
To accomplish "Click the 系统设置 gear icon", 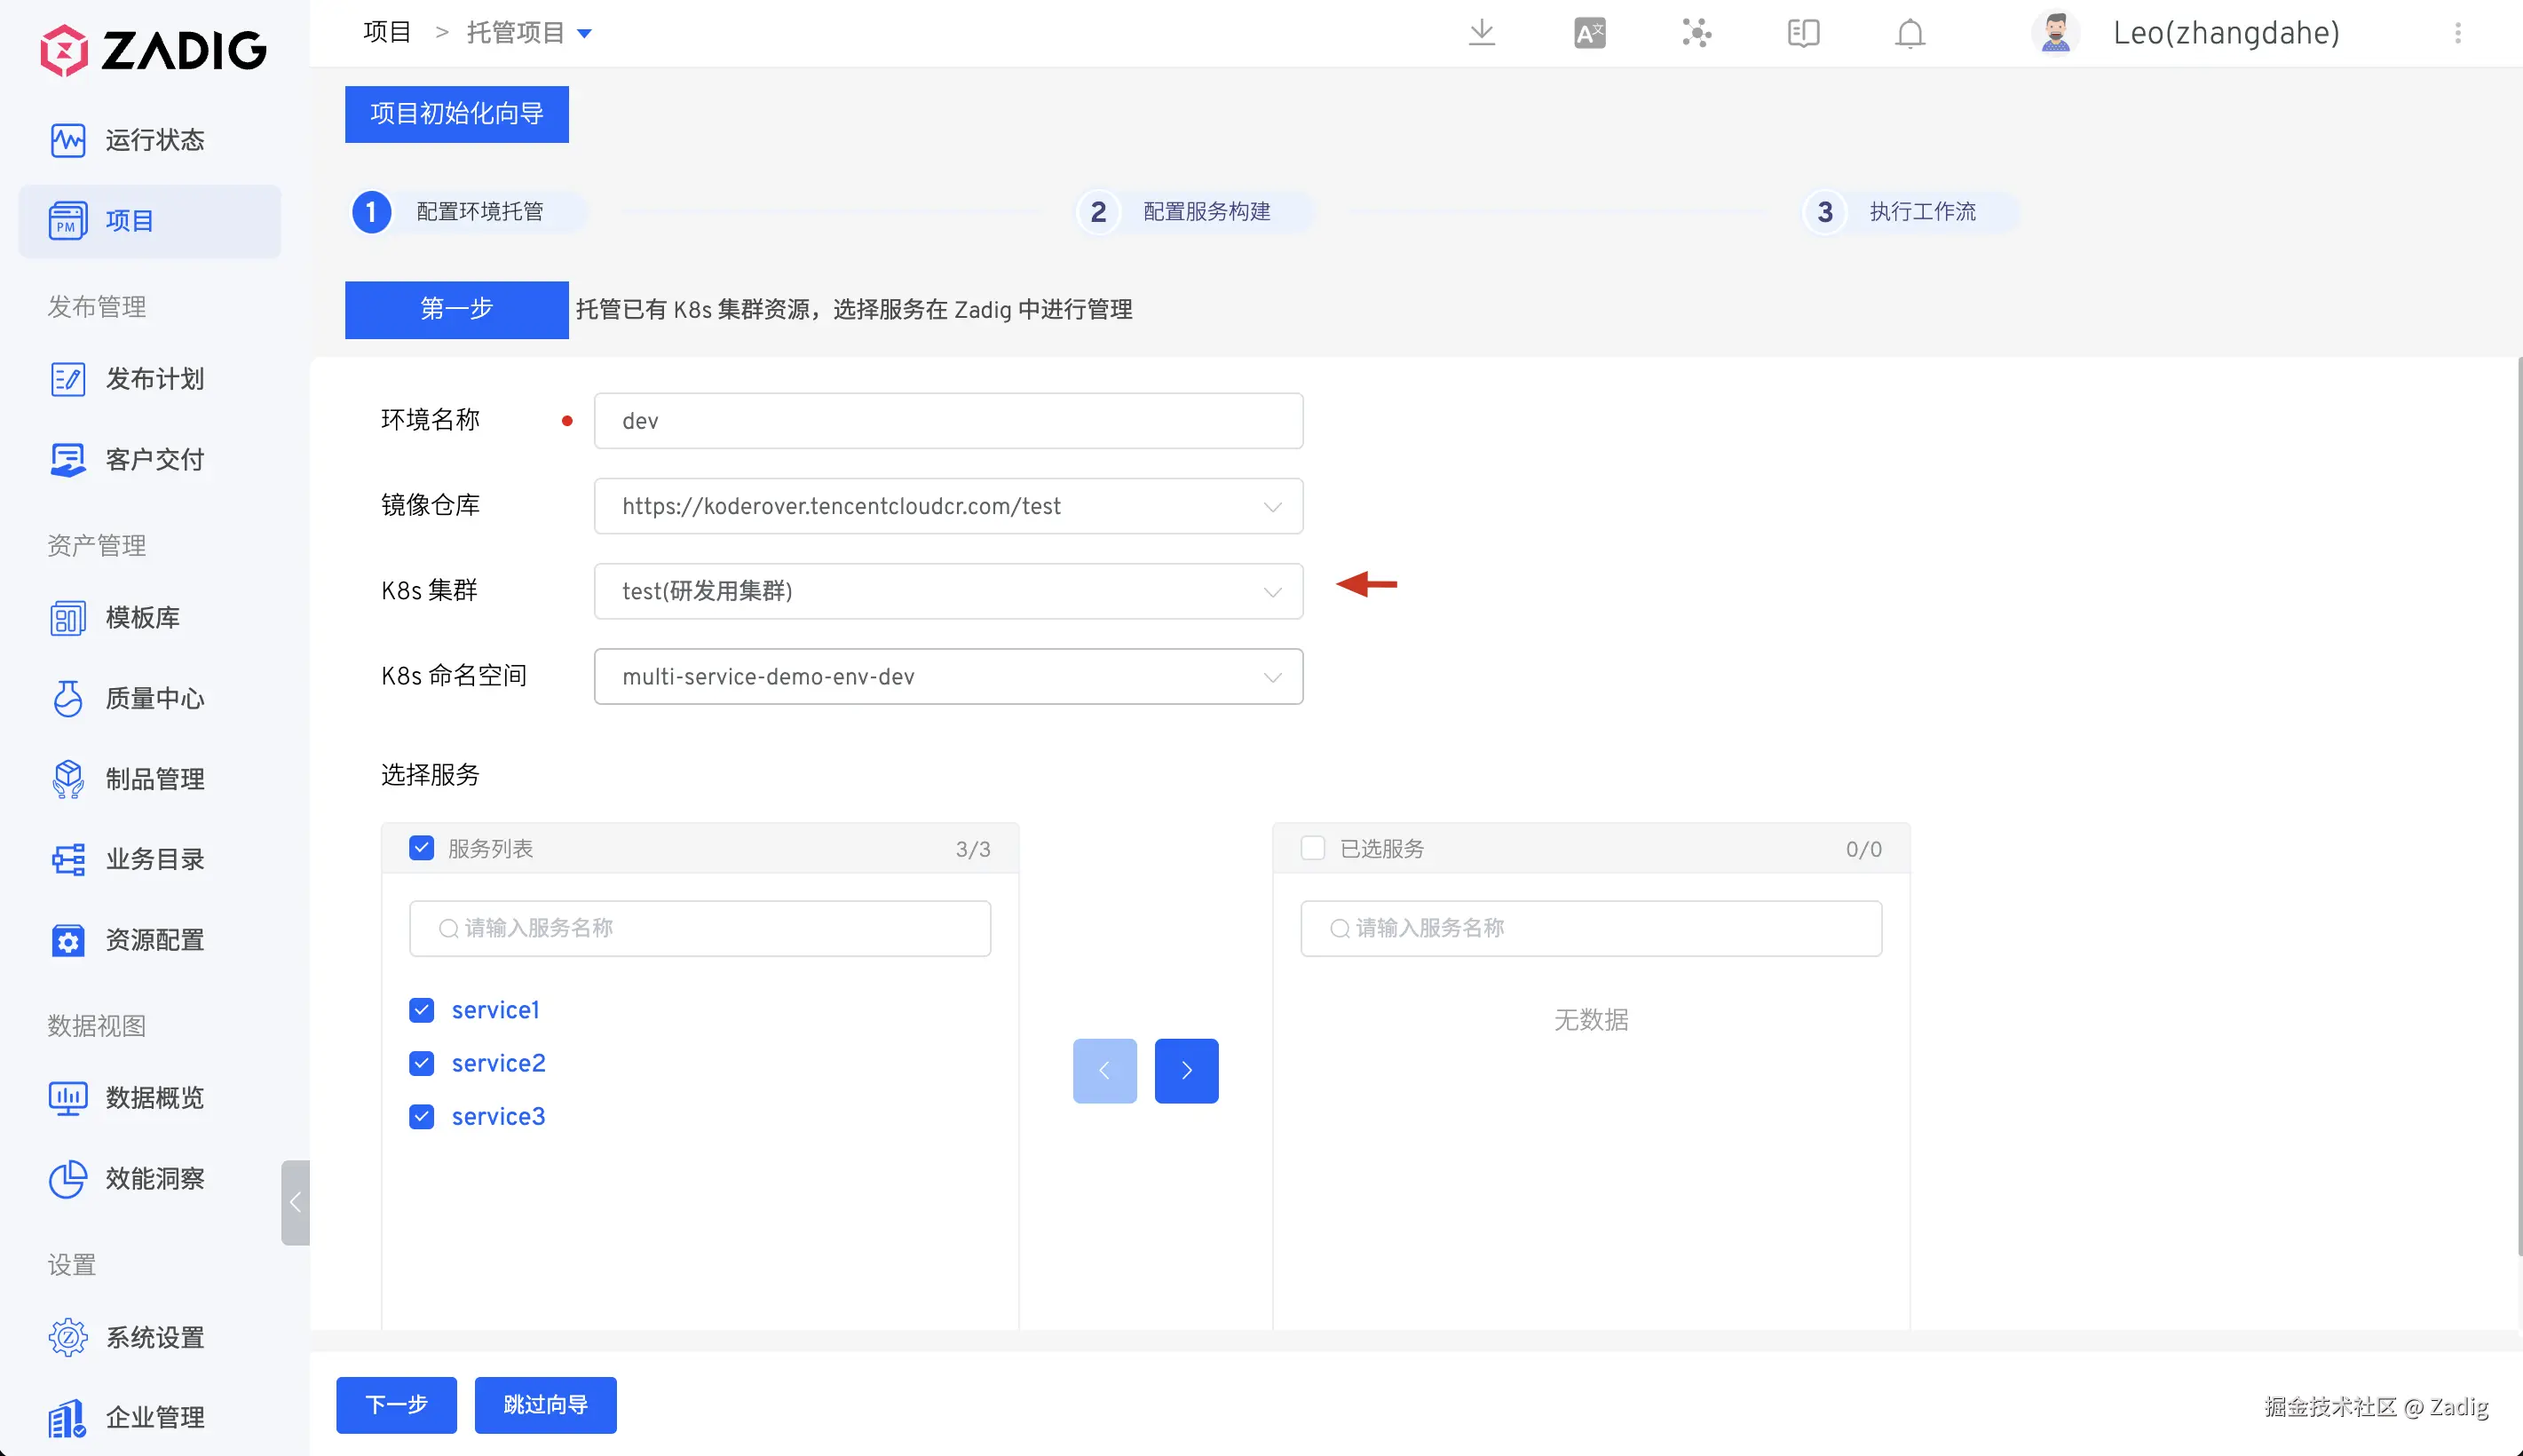I will [x=68, y=1337].
